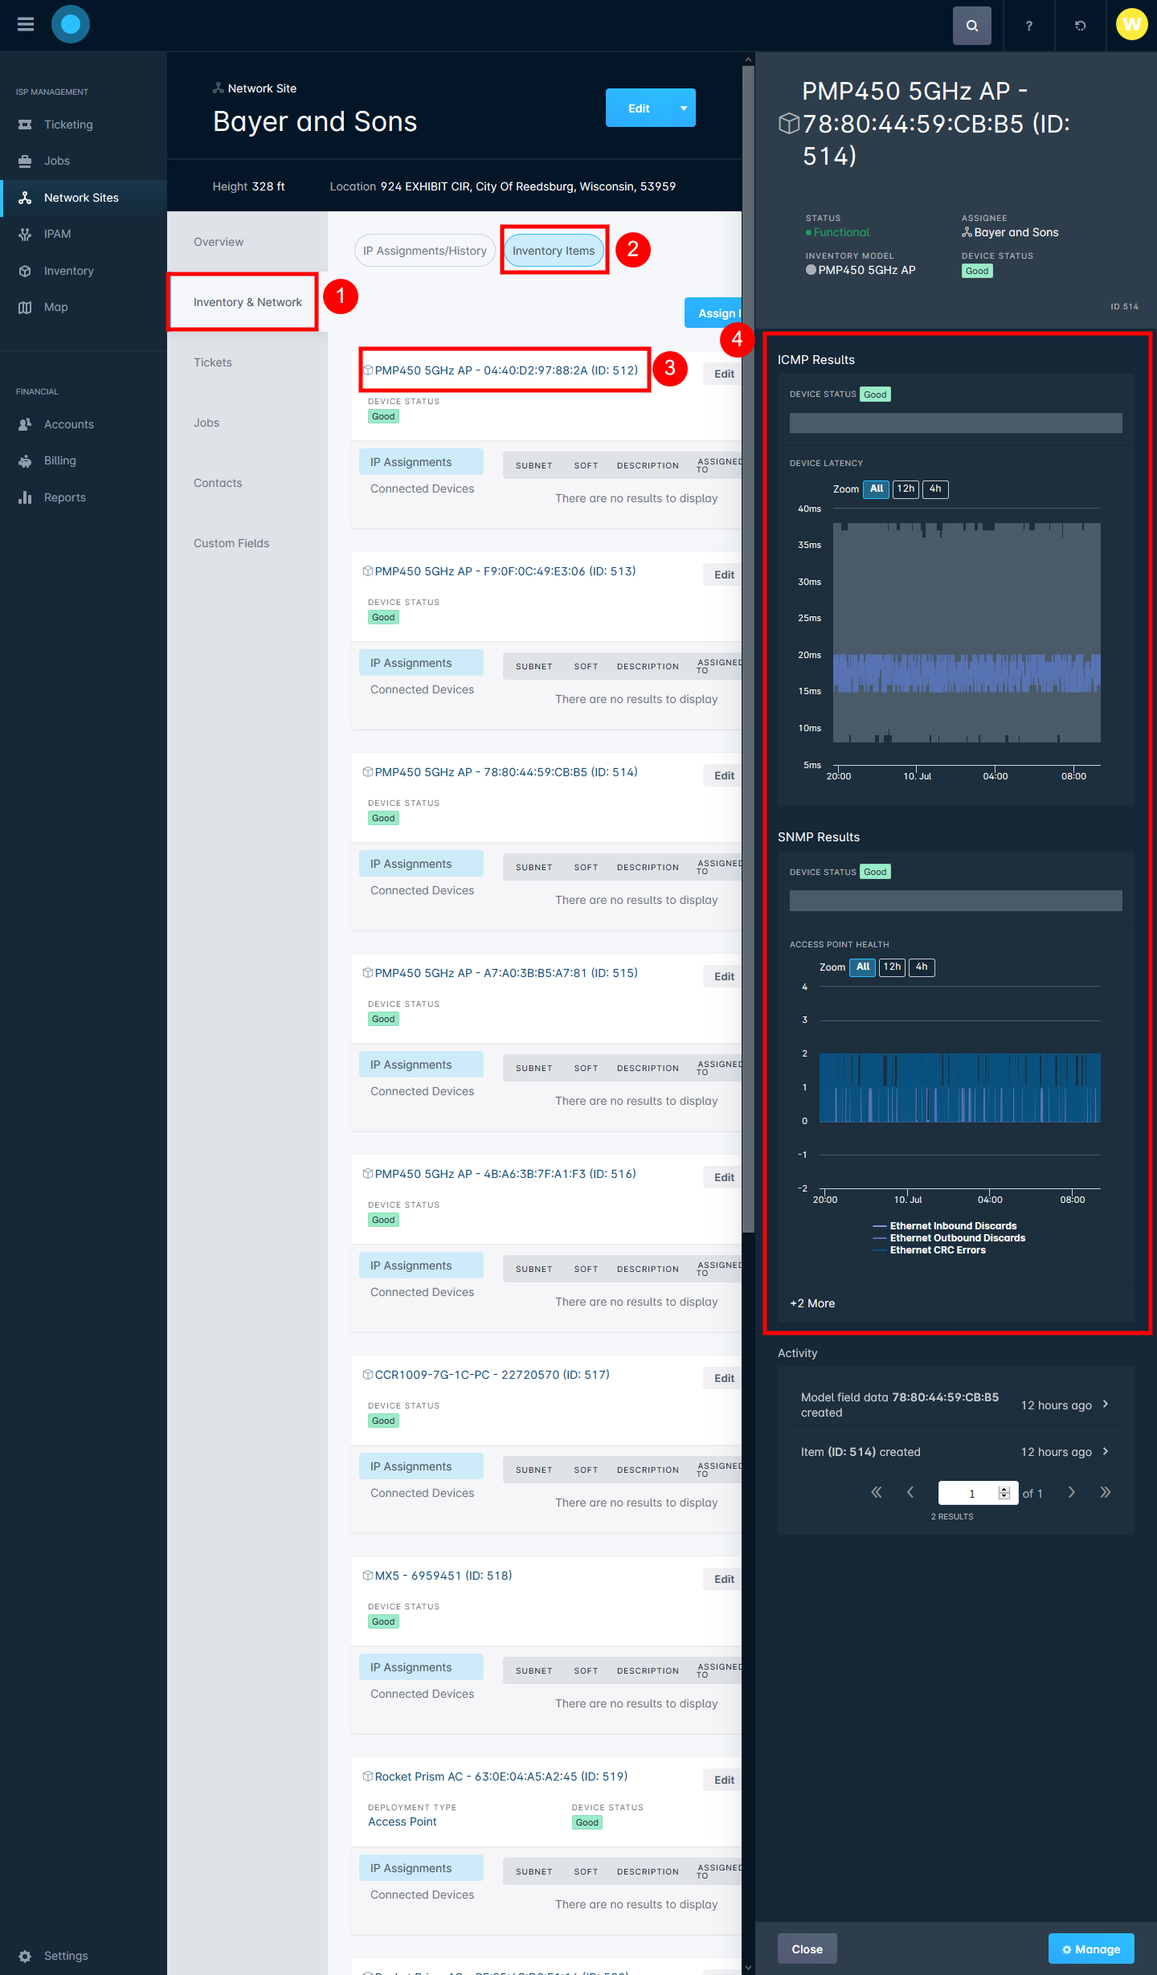
Task: Go to Ticketing in sidebar
Action: click(x=68, y=125)
